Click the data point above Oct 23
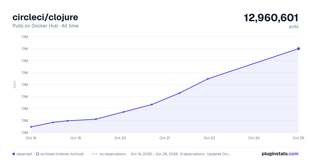 click(x=208, y=79)
